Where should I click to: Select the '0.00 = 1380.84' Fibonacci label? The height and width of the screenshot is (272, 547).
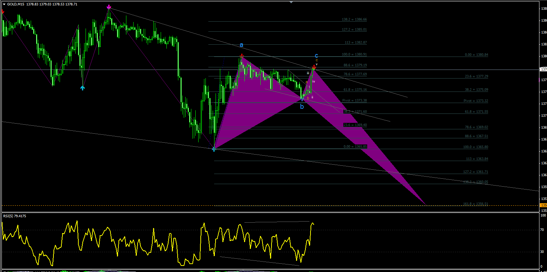477,55
